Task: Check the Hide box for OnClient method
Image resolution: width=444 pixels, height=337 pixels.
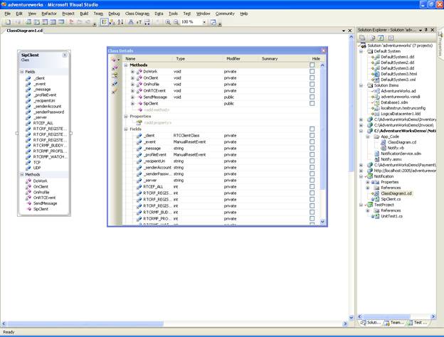Action: click(x=312, y=77)
